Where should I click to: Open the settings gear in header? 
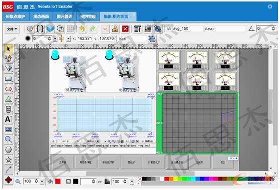[270, 6]
